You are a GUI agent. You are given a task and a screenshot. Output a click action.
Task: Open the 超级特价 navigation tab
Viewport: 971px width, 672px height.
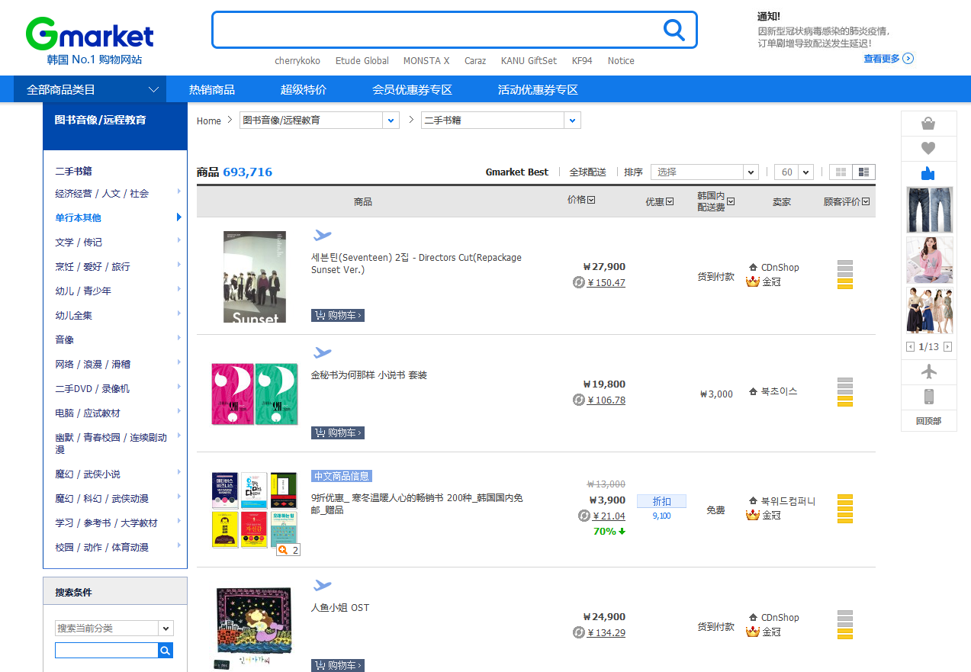(303, 90)
